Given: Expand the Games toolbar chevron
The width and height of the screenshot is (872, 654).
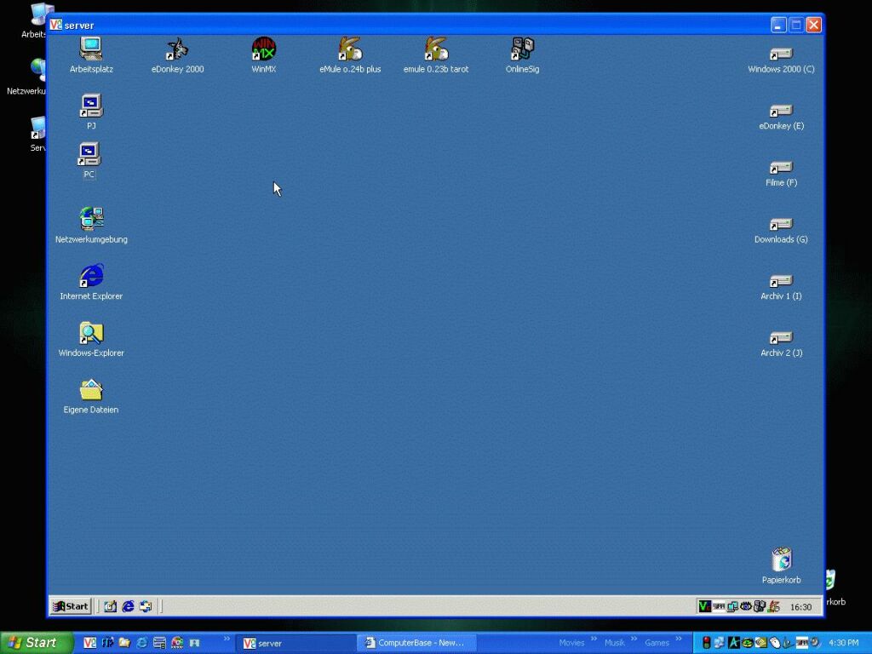Looking at the screenshot, I should coord(679,639).
